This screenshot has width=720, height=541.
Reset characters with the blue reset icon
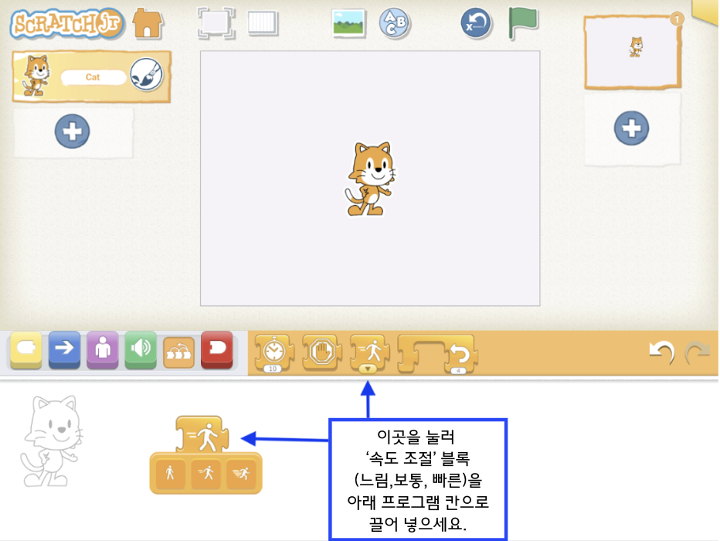click(x=477, y=23)
